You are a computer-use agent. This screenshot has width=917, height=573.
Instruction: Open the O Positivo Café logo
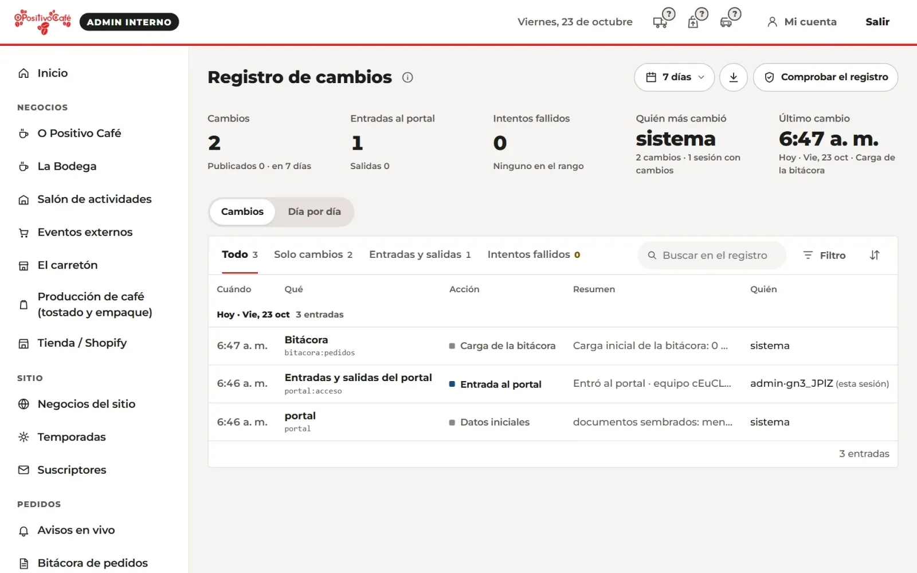[43, 22]
